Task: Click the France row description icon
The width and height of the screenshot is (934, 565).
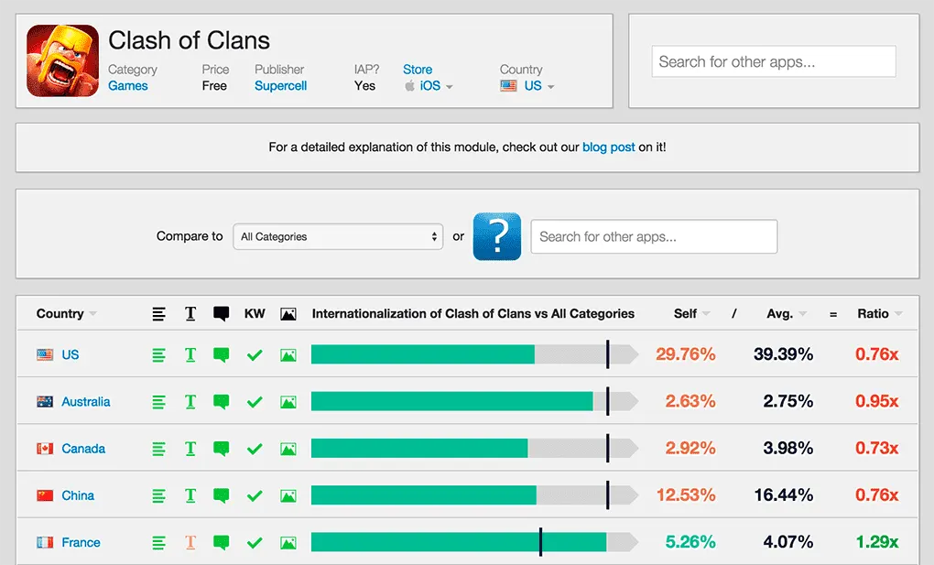Action: pos(158,543)
